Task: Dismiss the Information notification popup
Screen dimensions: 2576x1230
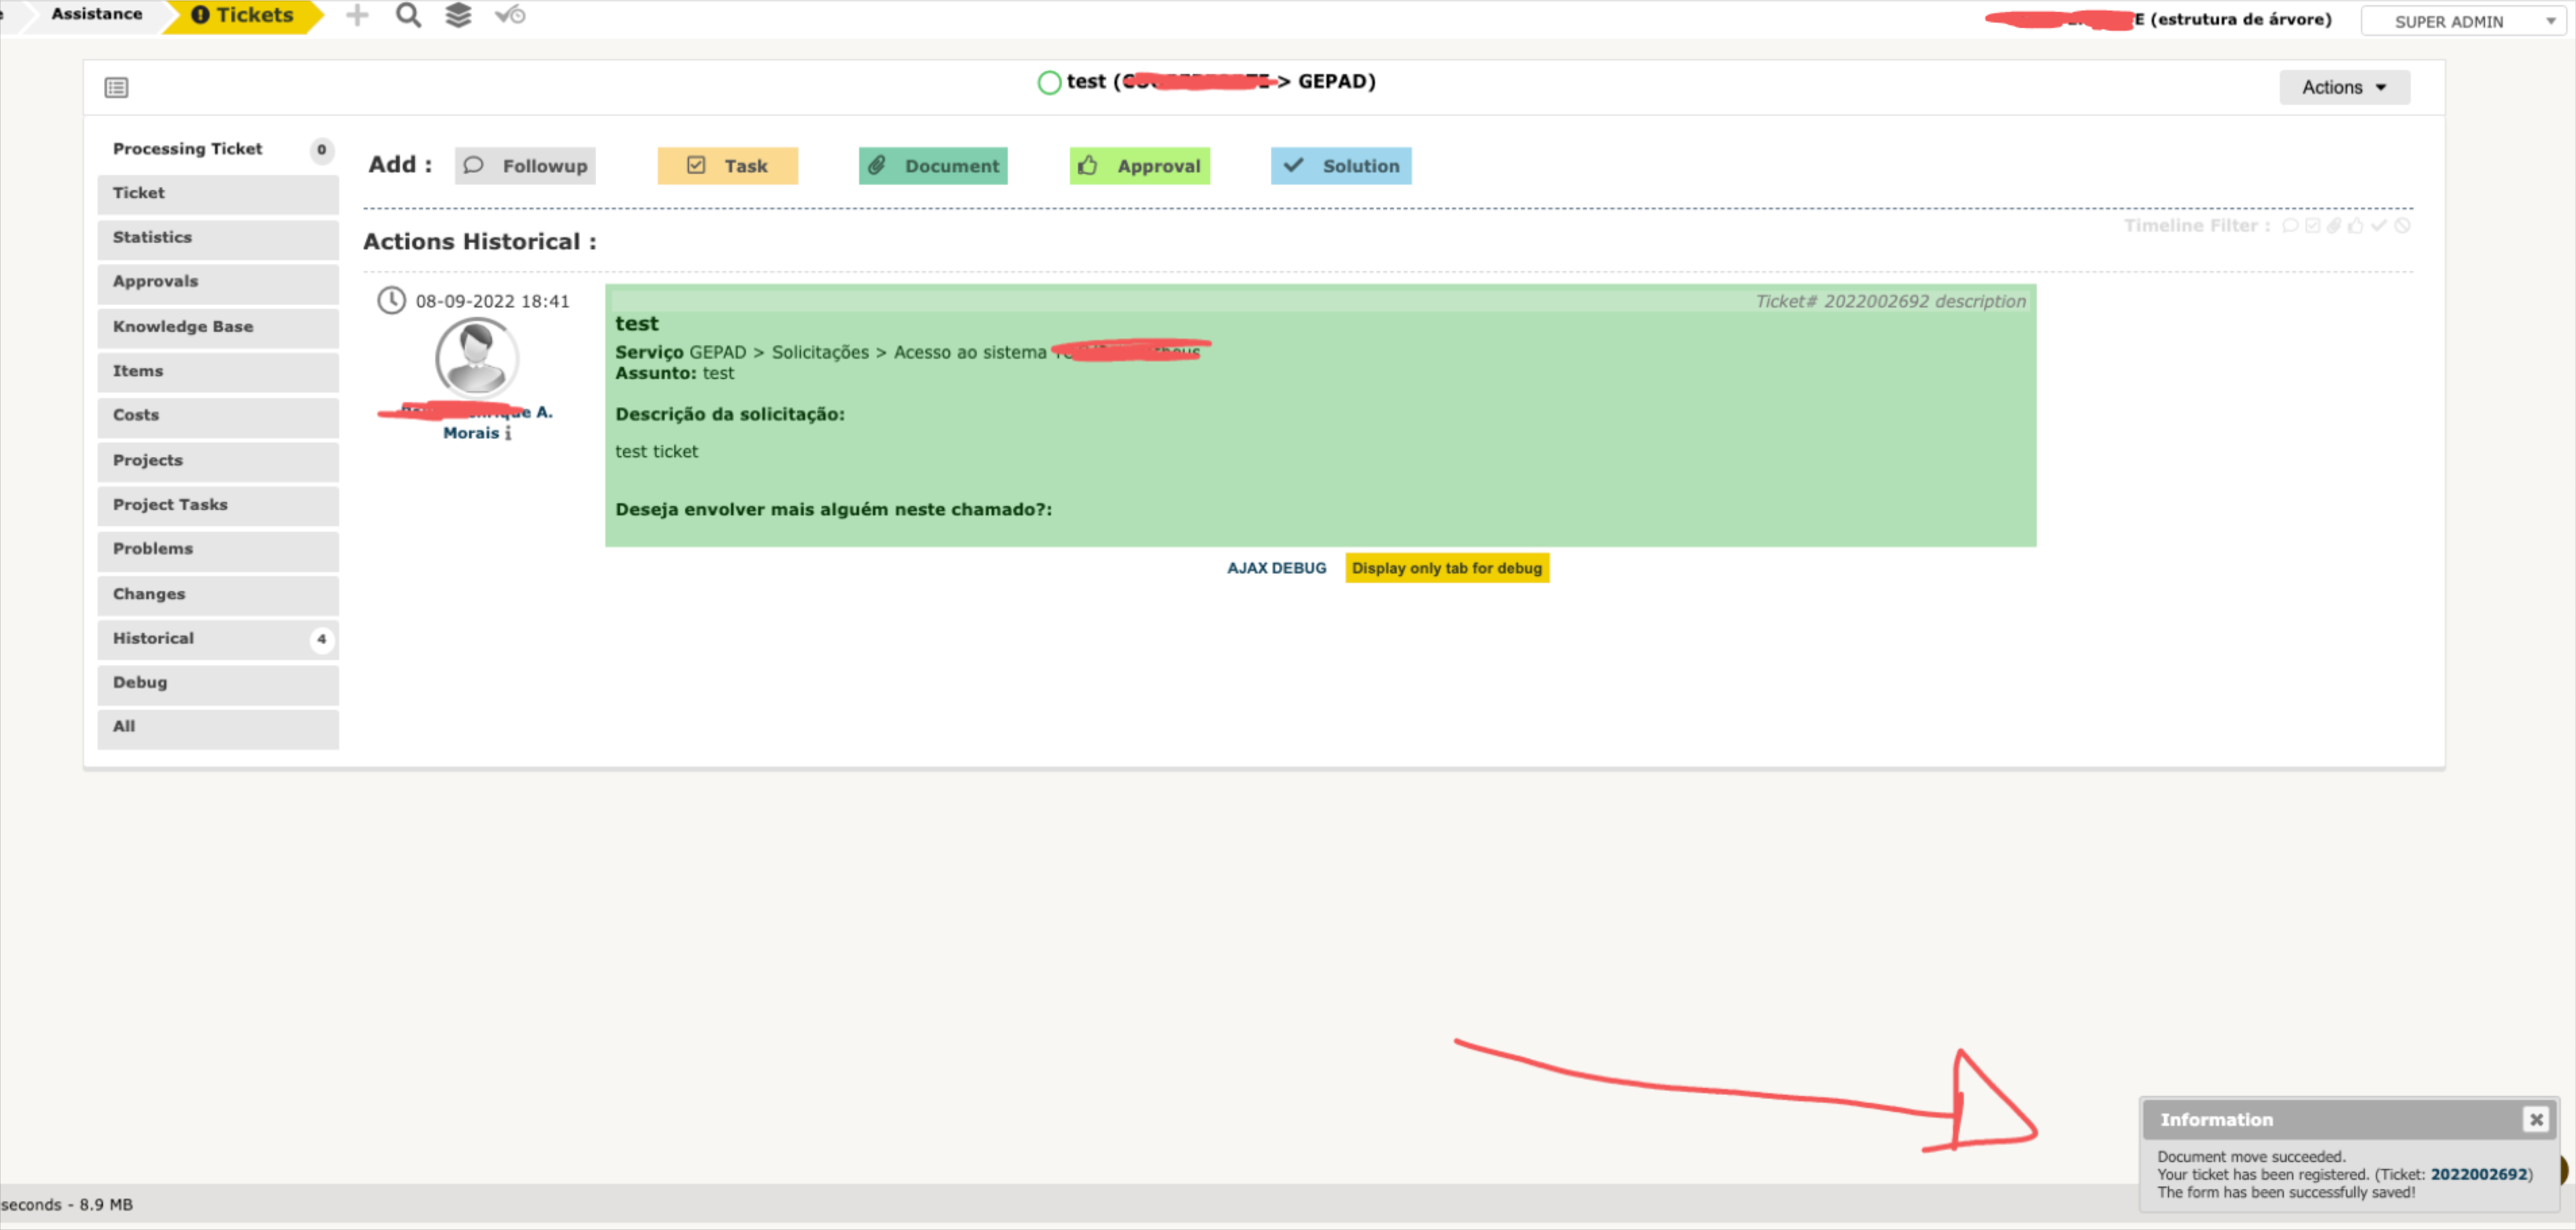Action: click(2537, 1119)
